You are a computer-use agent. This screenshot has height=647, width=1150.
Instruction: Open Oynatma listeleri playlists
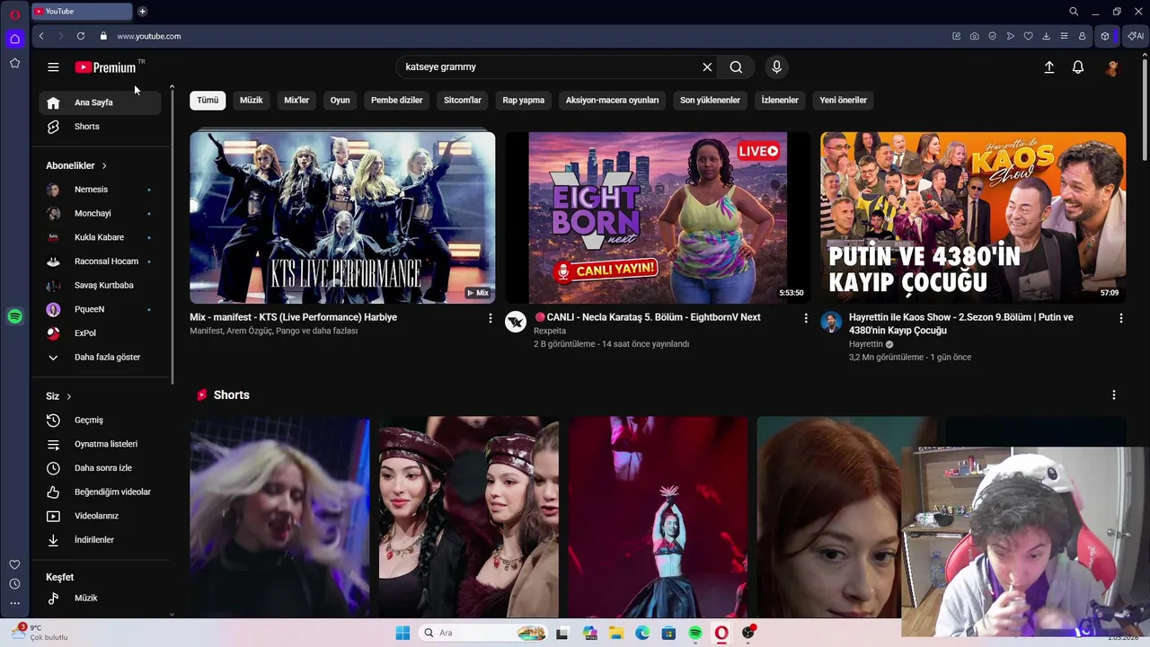tap(100, 444)
